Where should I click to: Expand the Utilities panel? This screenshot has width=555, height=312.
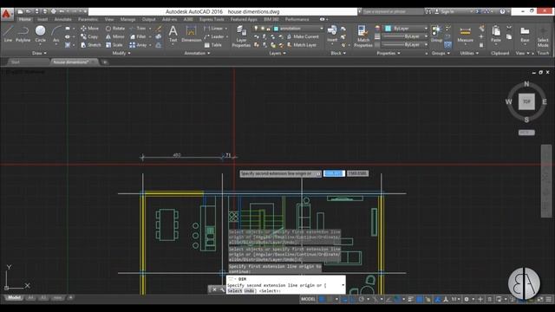(x=469, y=53)
